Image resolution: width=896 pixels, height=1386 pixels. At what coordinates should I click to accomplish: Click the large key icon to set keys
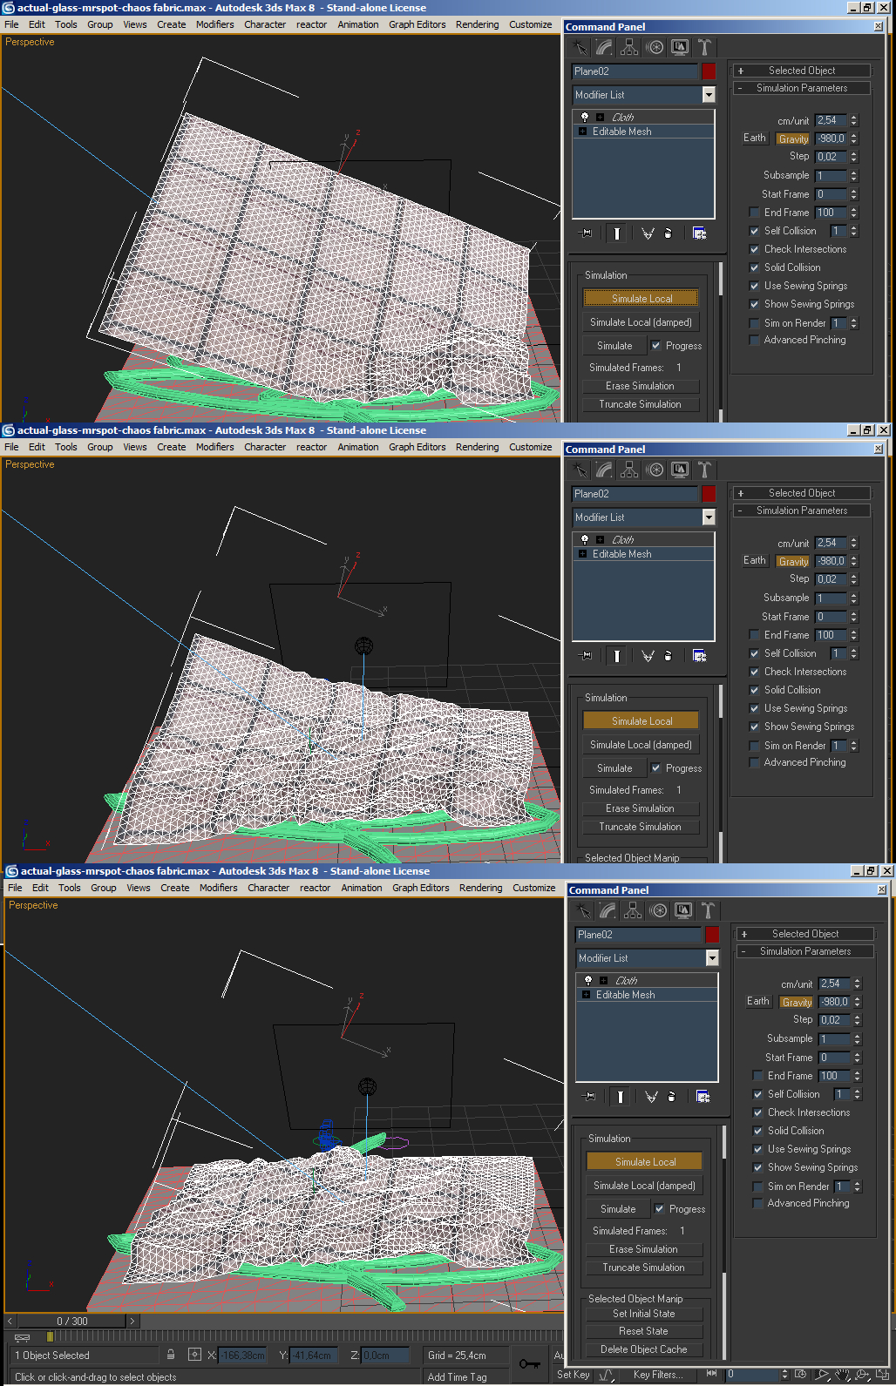(x=529, y=1363)
